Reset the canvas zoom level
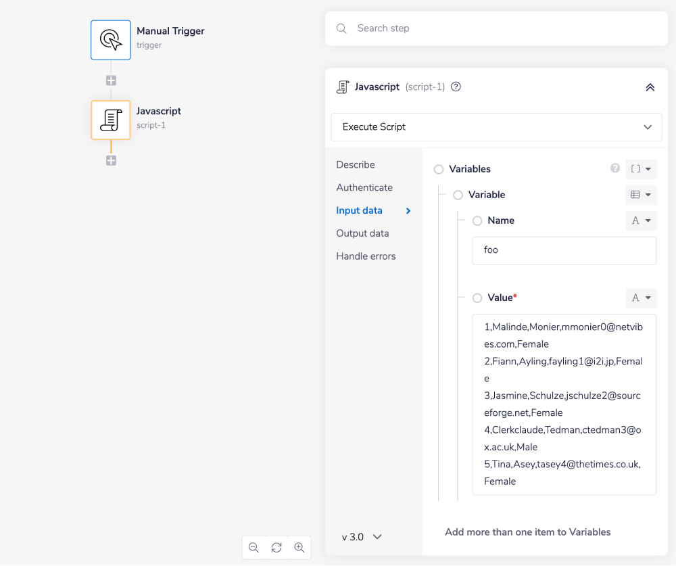 tap(276, 548)
